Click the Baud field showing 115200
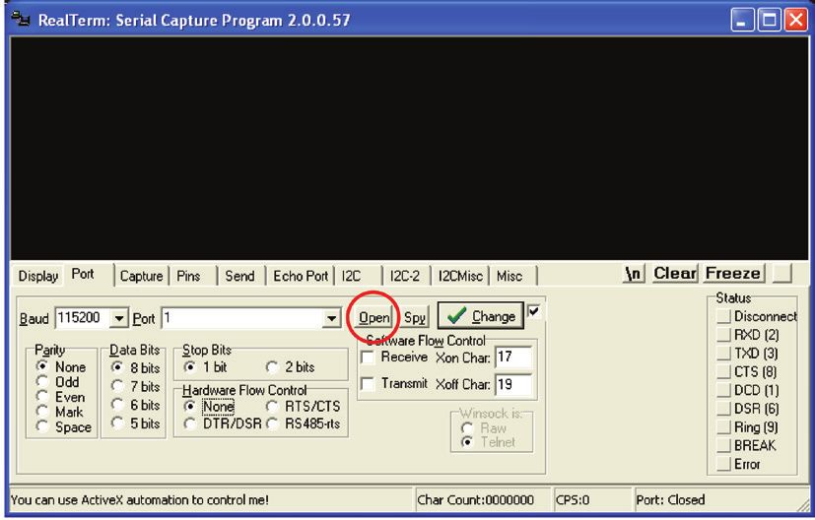Viewport: 815px width, 520px height. (83, 318)
